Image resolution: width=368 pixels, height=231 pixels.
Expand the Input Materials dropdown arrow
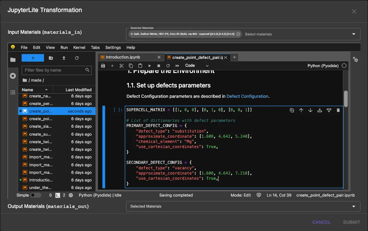point(354,34)
